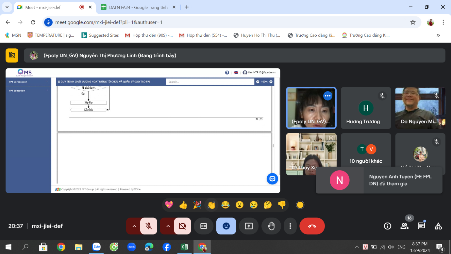Open Zalo from the Windows taskbar
Screen dimensions: 451x254
96,247
